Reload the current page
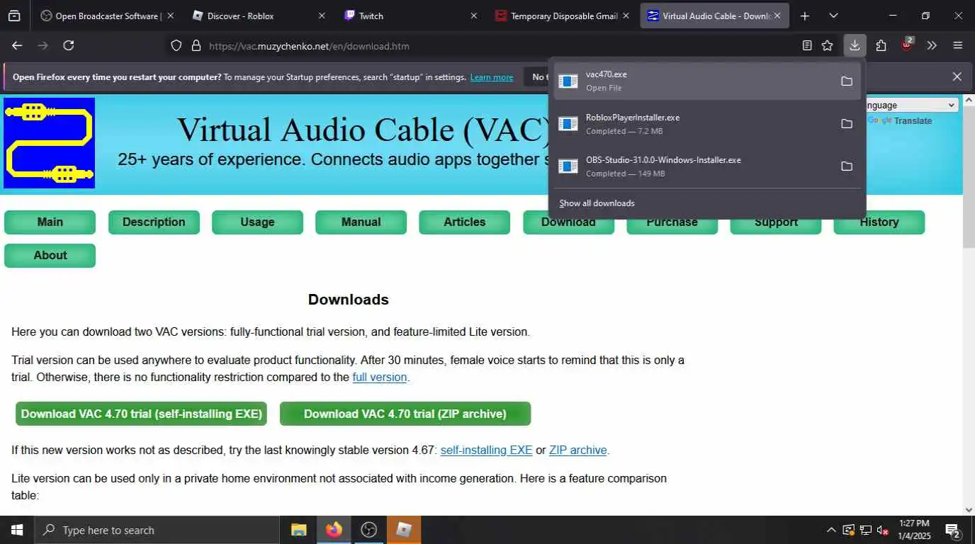The width and height of the screenshot is (975, 544). click(69, 45)
